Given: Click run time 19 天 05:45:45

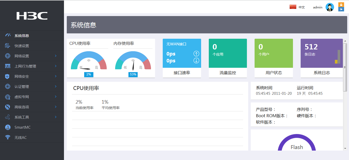Looking at the screenshot, I should coord(310,94).
